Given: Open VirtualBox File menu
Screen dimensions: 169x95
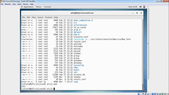Looking at the screenshot, I should 2,4.
